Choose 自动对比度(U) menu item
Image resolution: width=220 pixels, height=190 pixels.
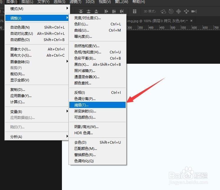(x=37, y=34)
